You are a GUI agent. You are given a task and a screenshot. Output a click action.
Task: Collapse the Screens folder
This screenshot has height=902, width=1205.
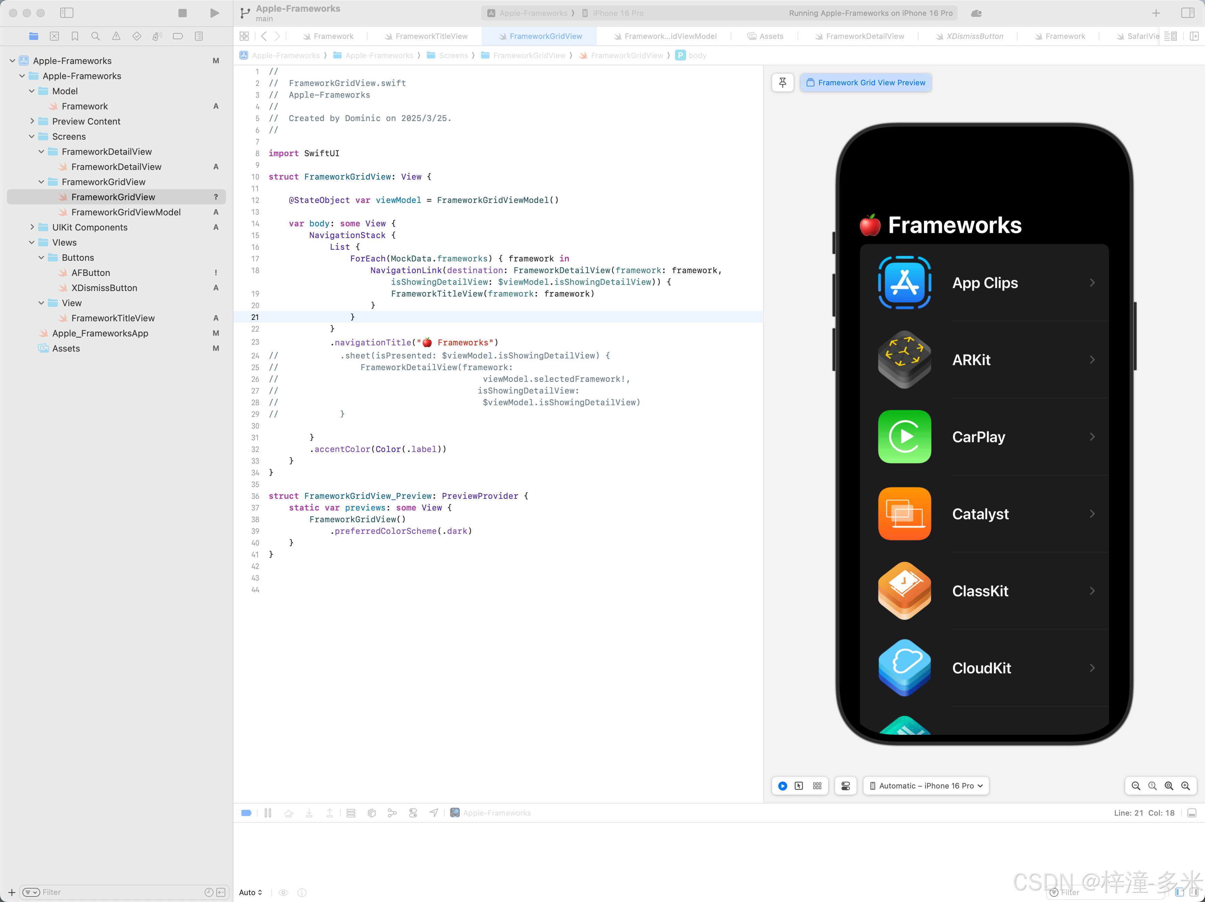[x=32, y=136]
